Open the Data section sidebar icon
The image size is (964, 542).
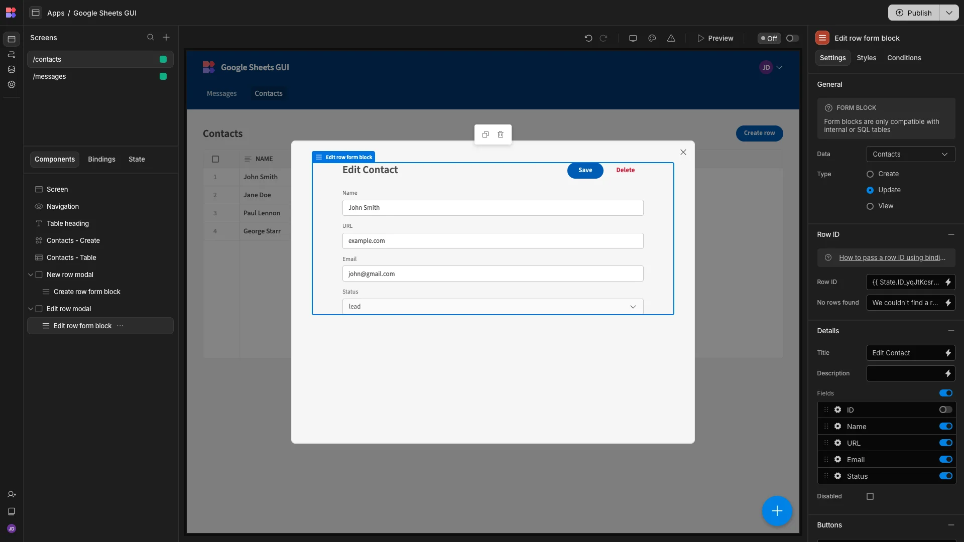click(x=12, y=70)
